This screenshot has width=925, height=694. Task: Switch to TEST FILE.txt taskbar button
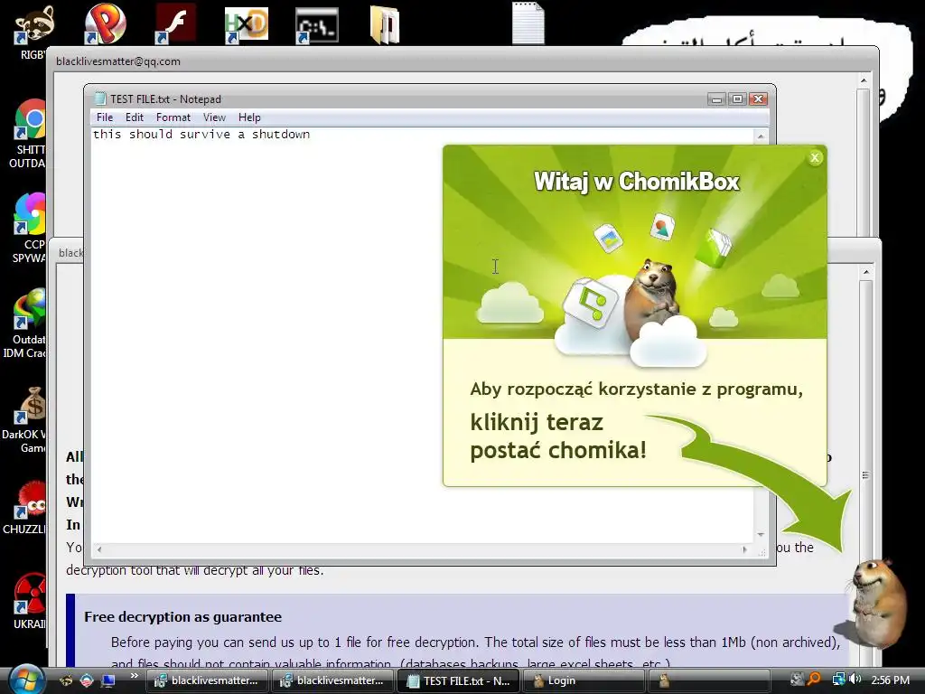pos(459,680)
